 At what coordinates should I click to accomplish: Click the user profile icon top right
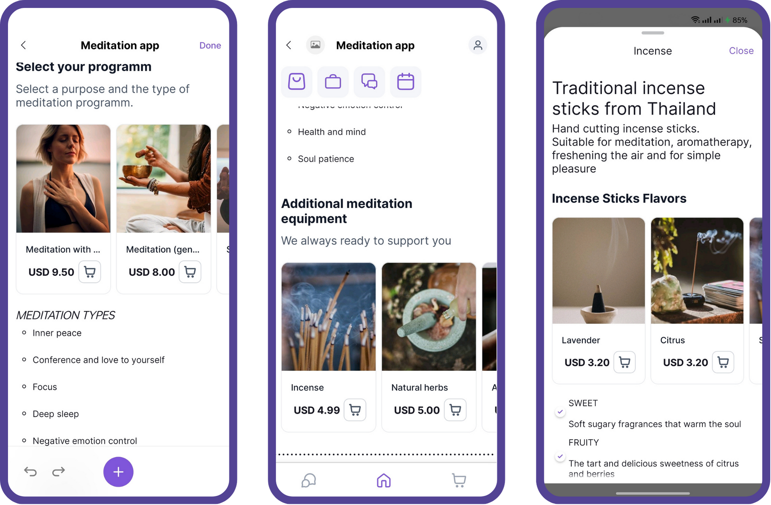coord(477,45)
